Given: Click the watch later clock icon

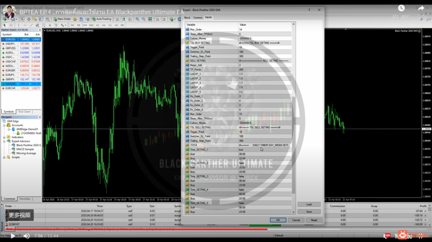Looking at the screenshot, I should [401, 8].
